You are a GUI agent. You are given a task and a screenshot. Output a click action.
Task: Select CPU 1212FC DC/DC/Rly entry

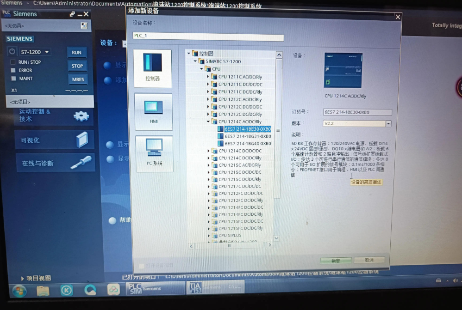(241, 201)
